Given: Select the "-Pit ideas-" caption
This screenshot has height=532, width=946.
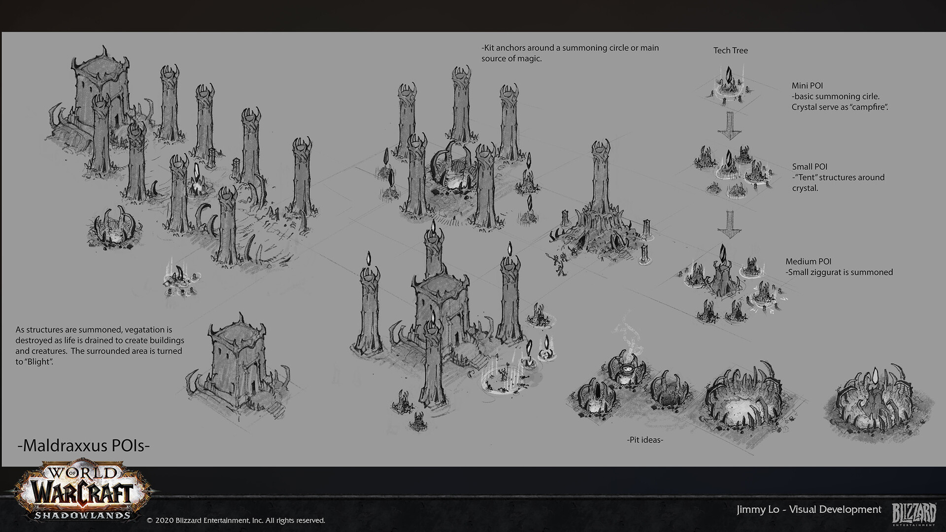Looking at the screenshot, I should pyautogui.click(x=645, y=440).
